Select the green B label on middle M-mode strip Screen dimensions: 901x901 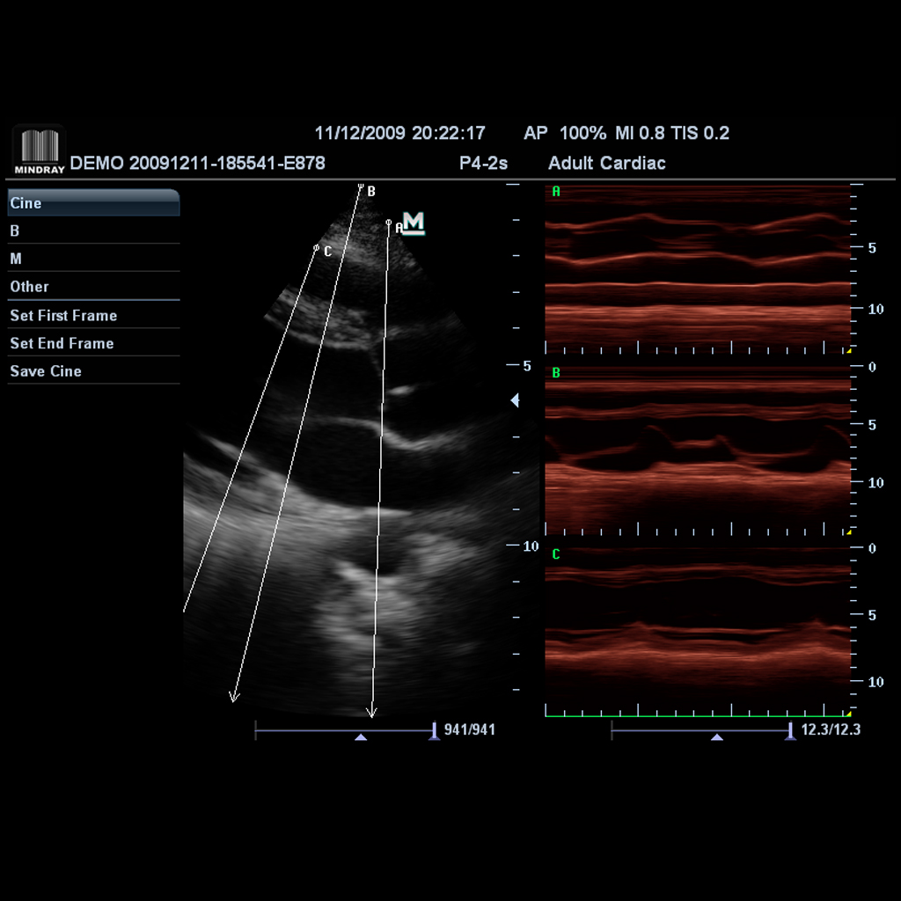(x=554, y=372)
